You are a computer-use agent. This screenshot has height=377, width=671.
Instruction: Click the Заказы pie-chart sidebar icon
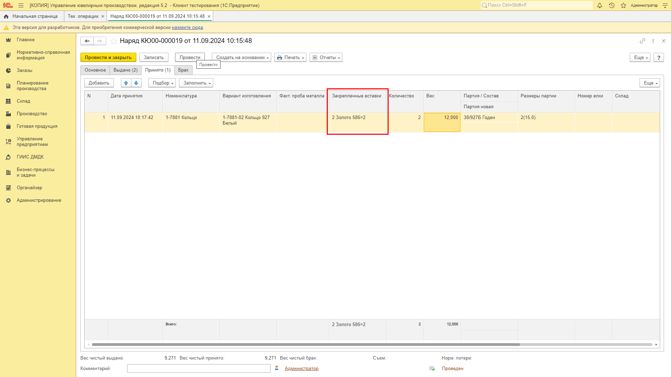tap(8, 71)
